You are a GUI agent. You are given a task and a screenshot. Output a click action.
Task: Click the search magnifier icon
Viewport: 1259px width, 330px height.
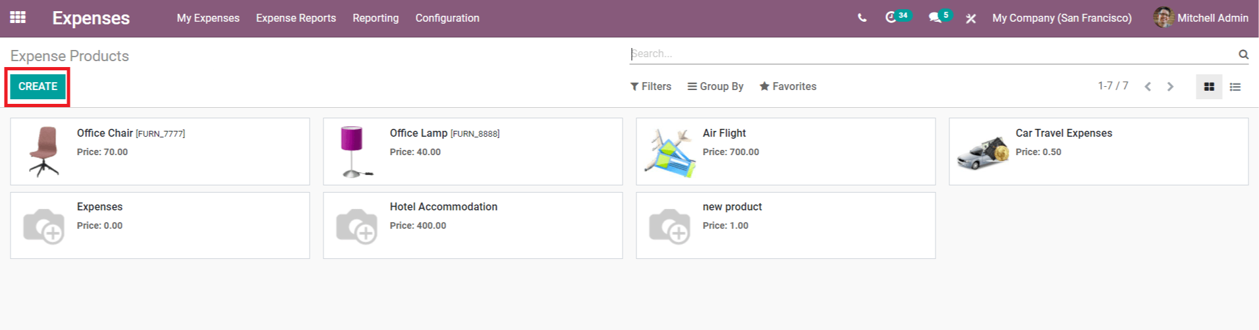pos(1243,55)
